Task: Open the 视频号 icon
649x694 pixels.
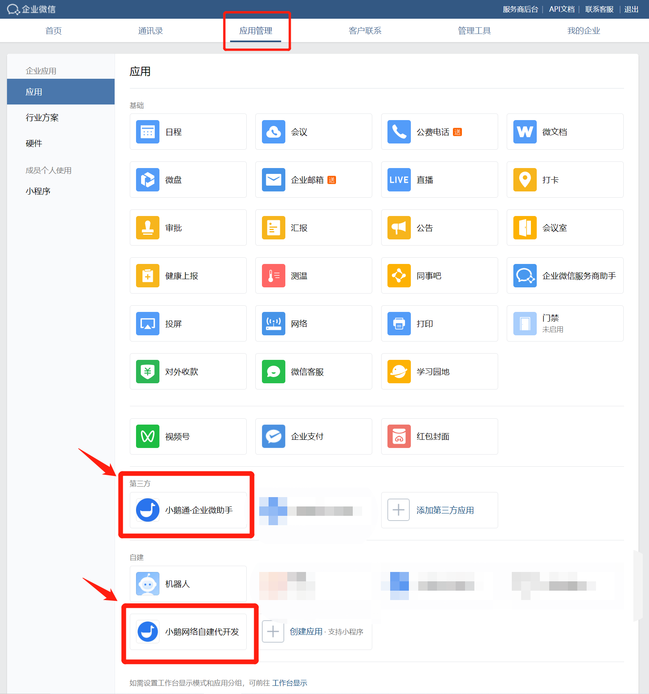Action: click(148, 436)
